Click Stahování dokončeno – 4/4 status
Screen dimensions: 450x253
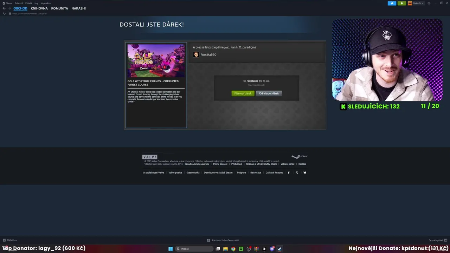tap(225, 240)
